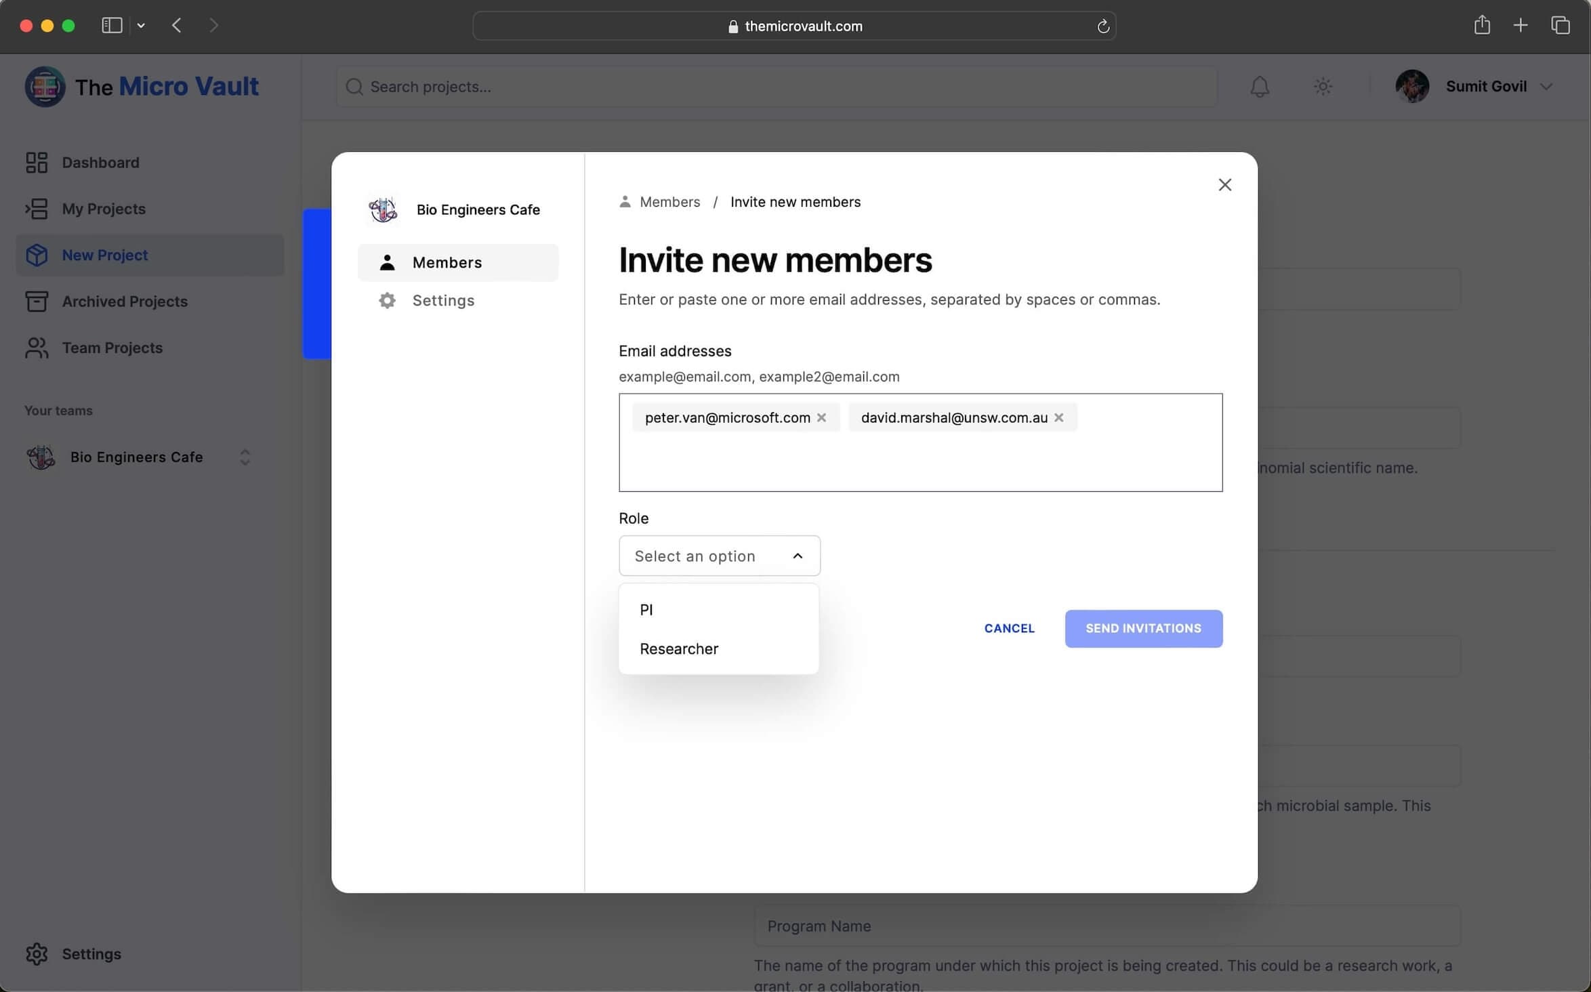Close the invite members dialog

(x=1224, y=185)
